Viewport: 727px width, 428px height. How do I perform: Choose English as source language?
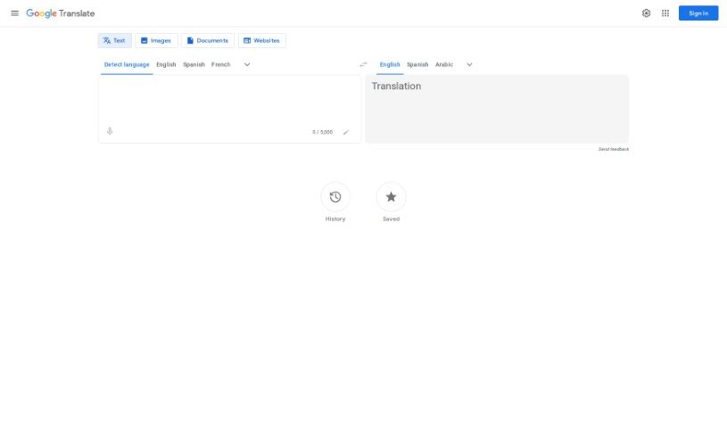pos(166,65)
